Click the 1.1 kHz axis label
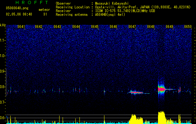Screen dimensions: 196x124 tap(2, 40)
